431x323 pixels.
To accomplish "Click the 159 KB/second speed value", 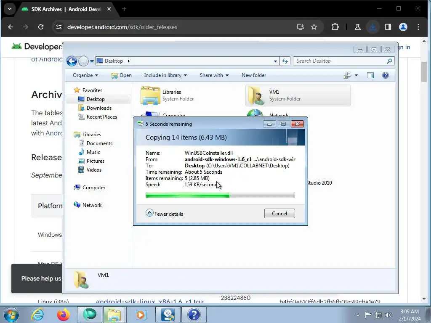I will point(201,185).
